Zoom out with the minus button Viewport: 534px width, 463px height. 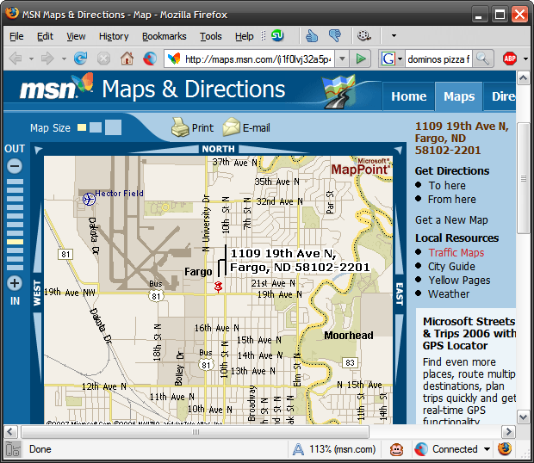pyautogui.click(x=15, y=166)
